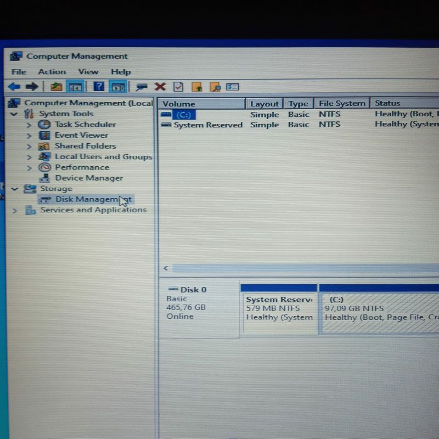
Task: Click the orange upward-arrow toolbar icon
Action: [197, 87]
